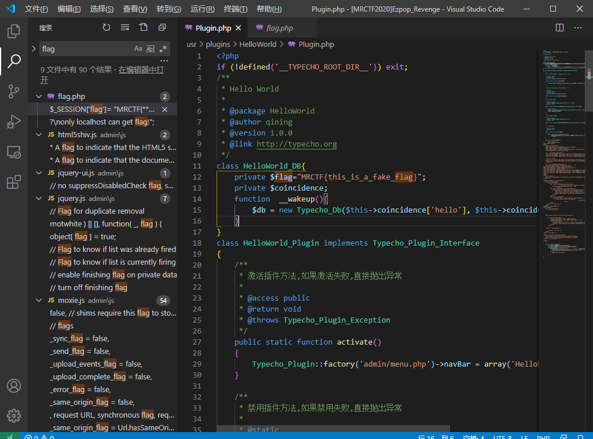593x439 pixels.
Task: Open the Accounts menu icon
Action: point(14,386)
